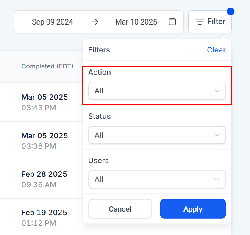Cancel the filter panel
Screen dimensions: 250x235
click(x=120, y=209)
